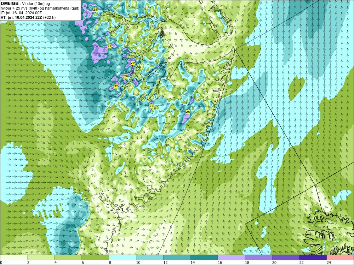The height and width of the screenshot is (265, 354).
Task: Click the legend scale value 8
Action: pos(110,263)
